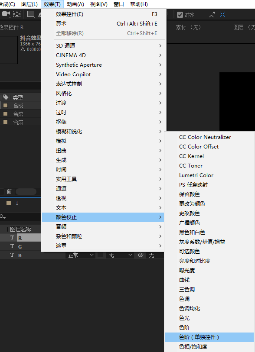This screenshot has height=352, width=255.
Task: Click the blue snapping bounds icon
Action: pyautogui.click(x=222, y=15)
